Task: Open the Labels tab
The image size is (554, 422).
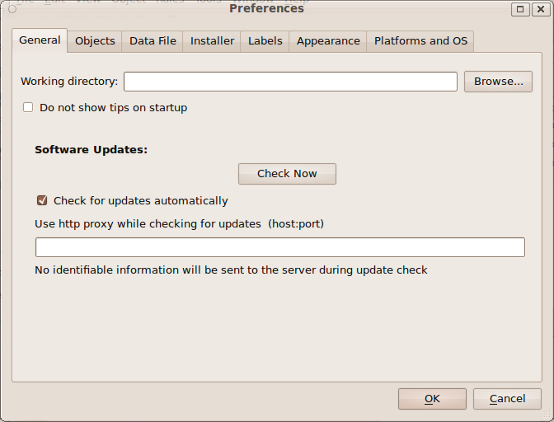Action: 265,41
